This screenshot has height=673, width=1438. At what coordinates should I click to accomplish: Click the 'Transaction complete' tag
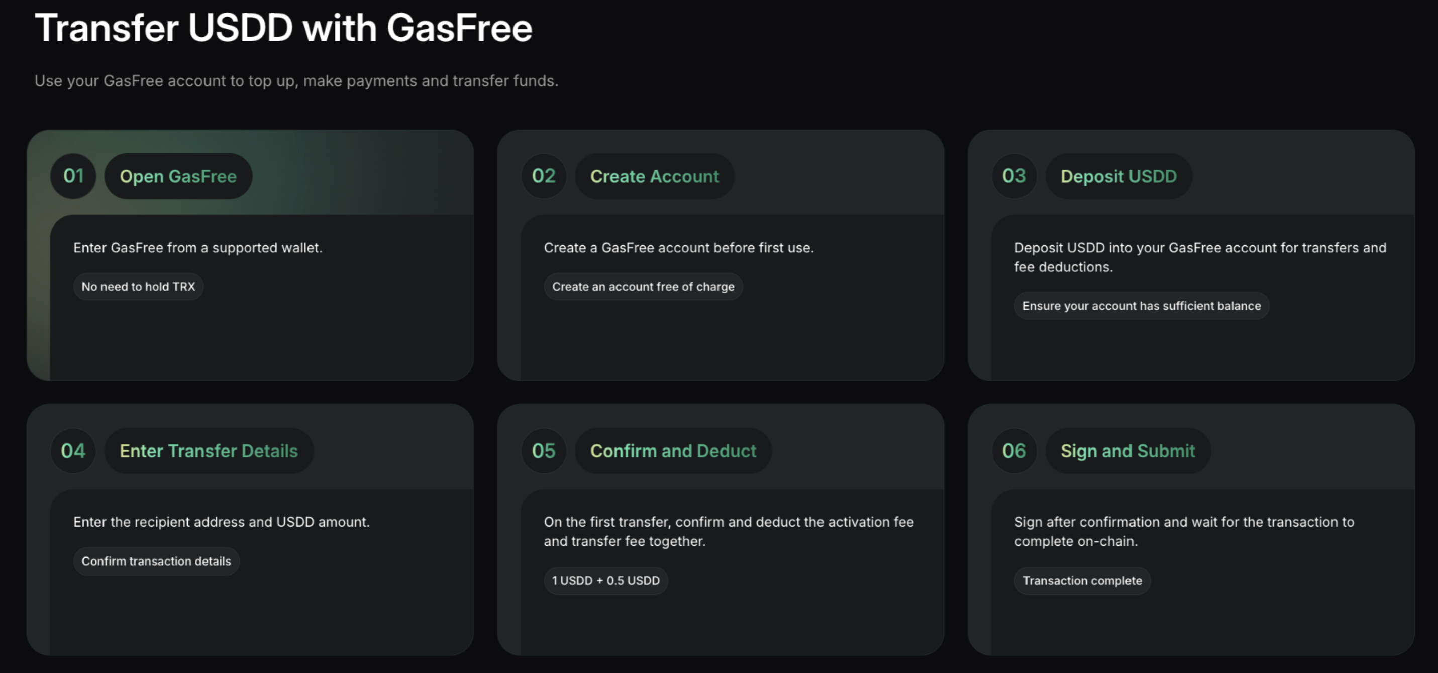point(1082,581)
